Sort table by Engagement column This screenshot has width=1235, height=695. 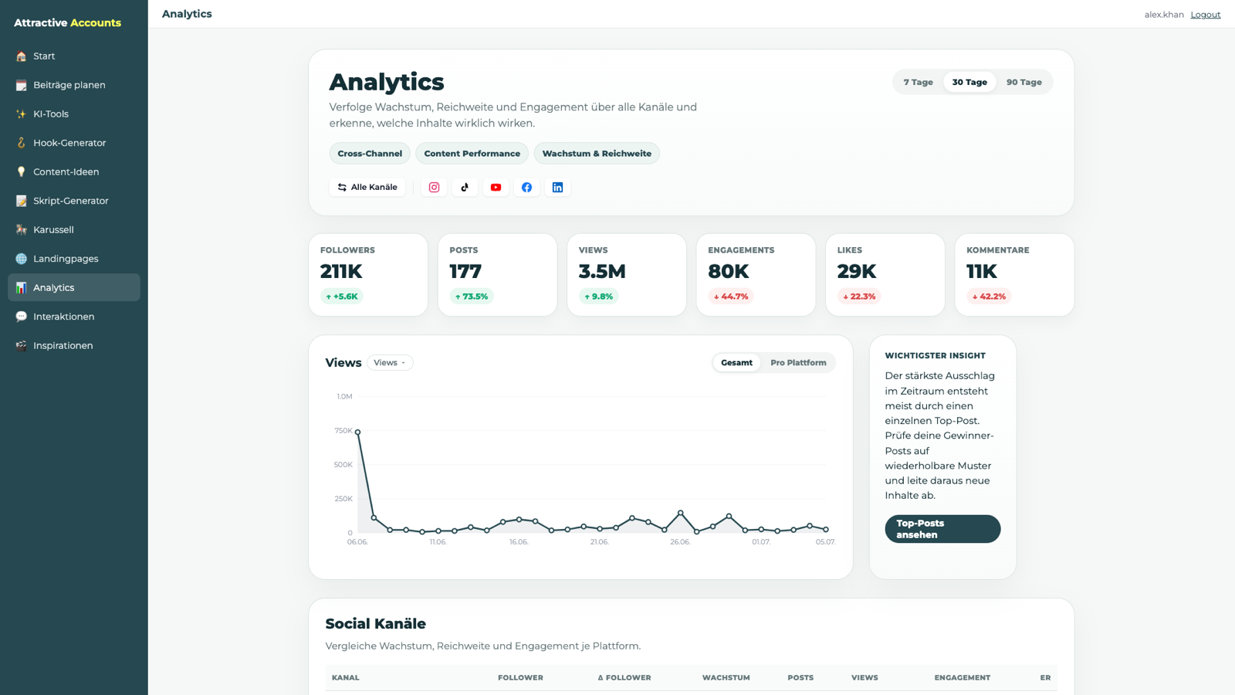point(963,678)
